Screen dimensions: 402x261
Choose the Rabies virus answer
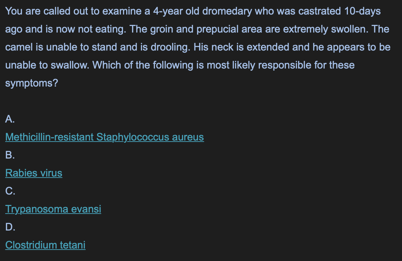pos(34,173)
